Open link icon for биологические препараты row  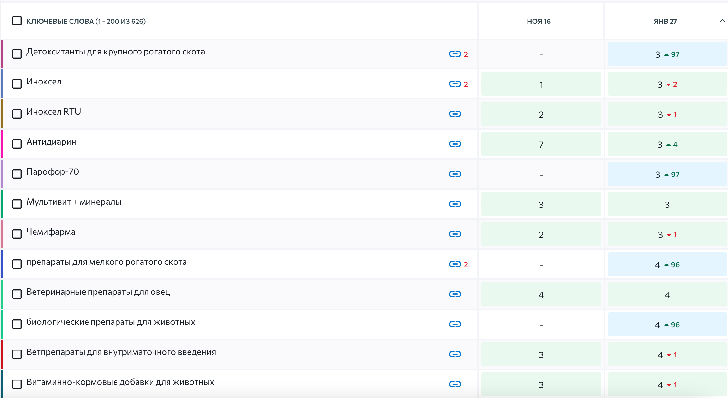455,324
